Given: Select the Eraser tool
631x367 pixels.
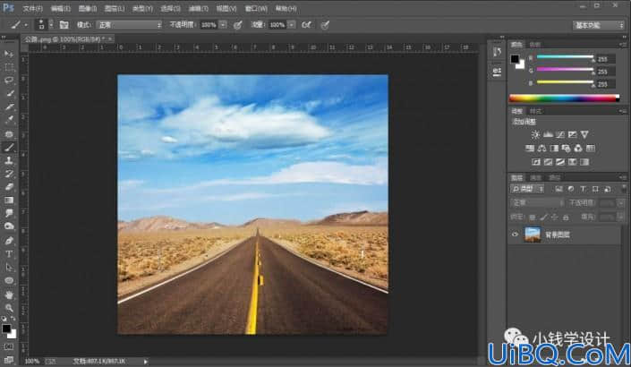Looking at the screenshot, I should tap(9, 187).
